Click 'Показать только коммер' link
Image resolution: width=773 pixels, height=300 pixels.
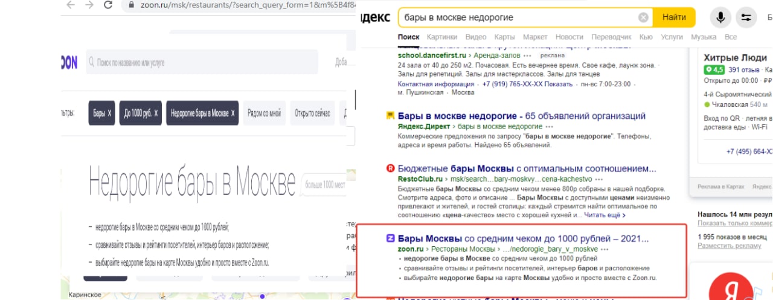735,223
